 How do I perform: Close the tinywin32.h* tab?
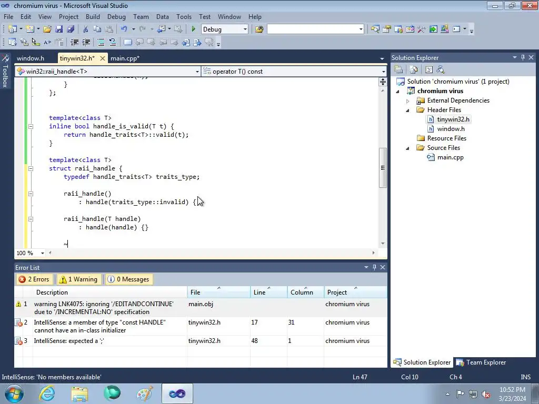click(103, 58)
